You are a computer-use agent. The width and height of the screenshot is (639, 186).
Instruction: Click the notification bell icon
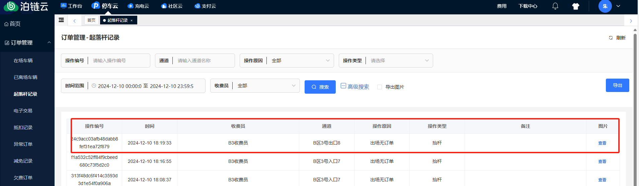(x=555, y=6)
